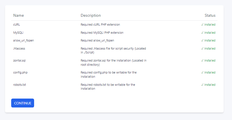Click the cURL installed checkmark icon
The height and width of the screenshot is (120, 232).
(x=202, y=25)
